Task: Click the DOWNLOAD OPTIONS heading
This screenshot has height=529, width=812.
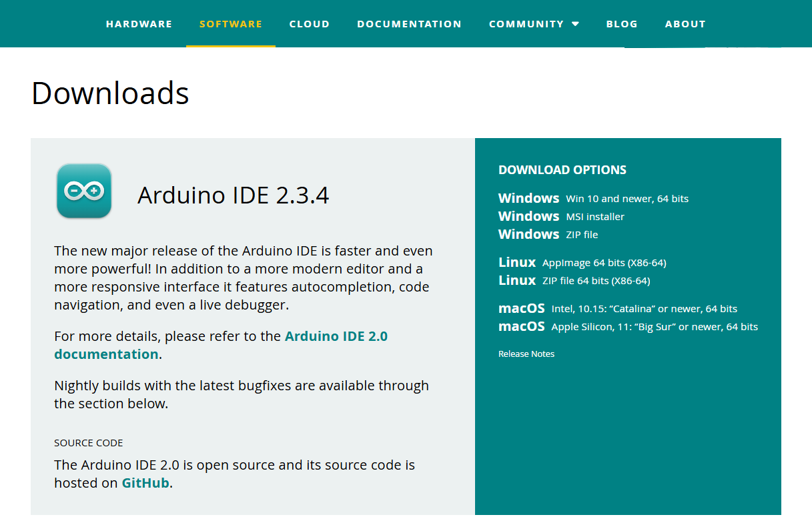Action: click(562, 169)
